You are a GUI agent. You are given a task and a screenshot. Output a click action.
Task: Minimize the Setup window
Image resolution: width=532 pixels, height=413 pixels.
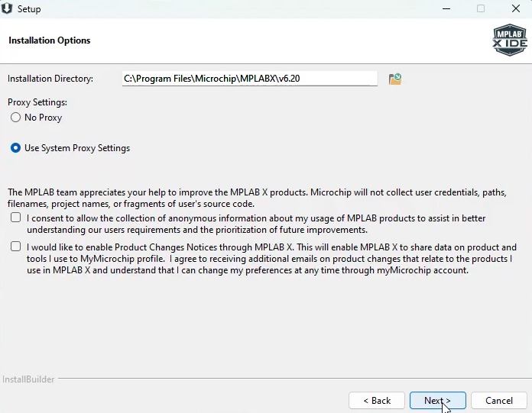(446, 9)
